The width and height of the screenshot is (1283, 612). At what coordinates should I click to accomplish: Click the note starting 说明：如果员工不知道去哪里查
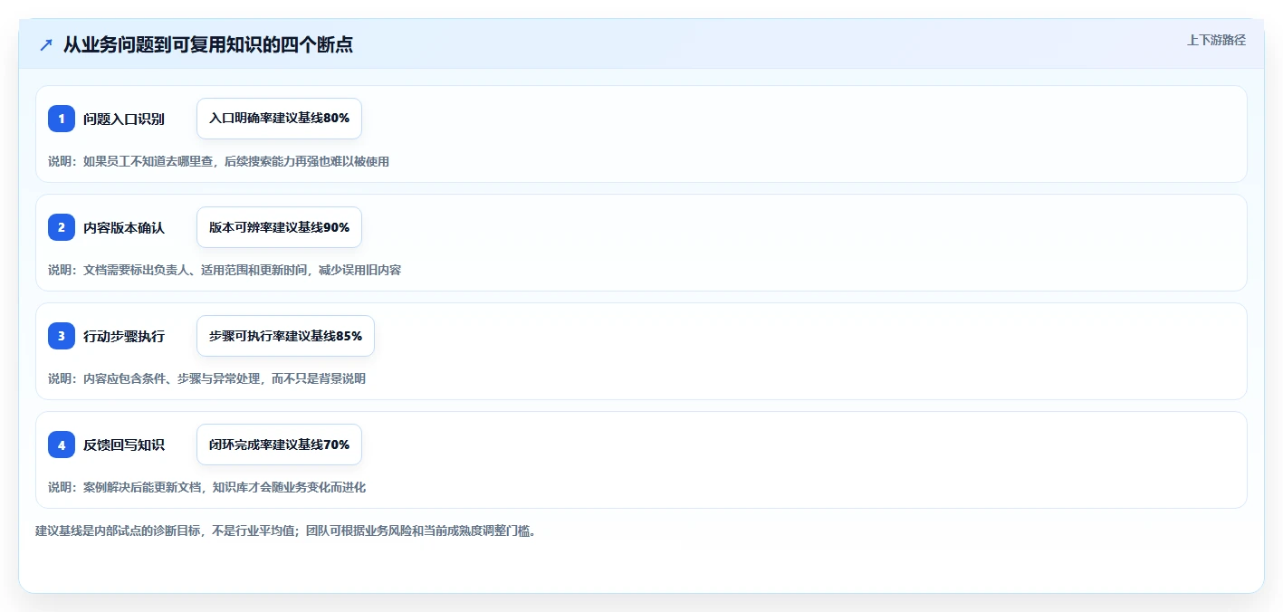(x=218, y=161)
